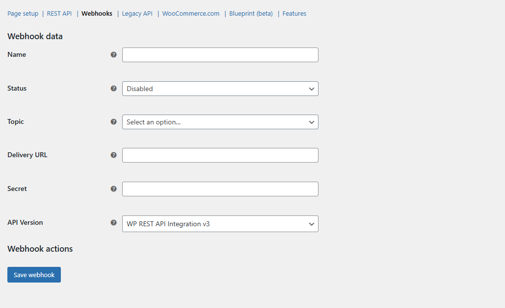Image resolution: width=505 pixels, height=308 pixels.
Task: Open the Status dropdown set to Disabled
Action: tap(220, 89)
